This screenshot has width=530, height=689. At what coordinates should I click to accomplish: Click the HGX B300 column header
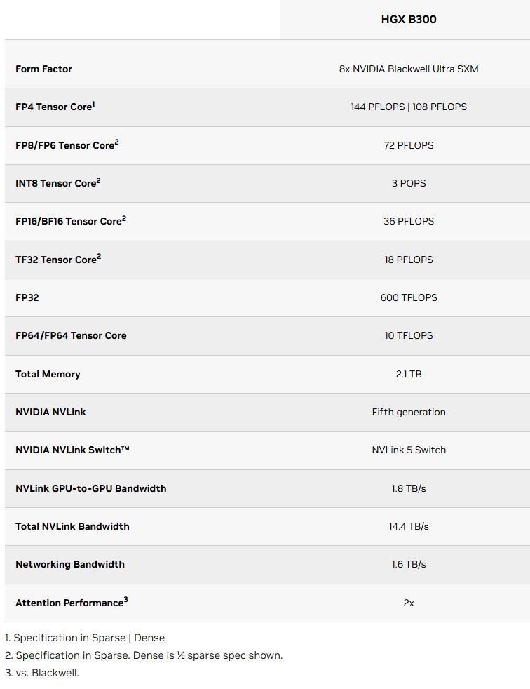pyautogui.click(x=409, y=20)
